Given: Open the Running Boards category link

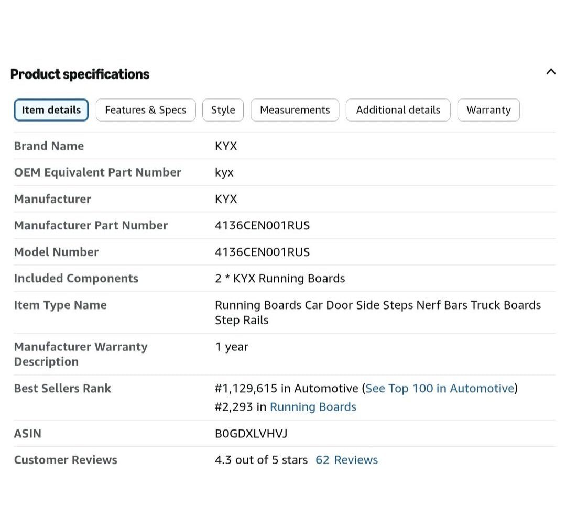Looking at the screenshot, I should click(313, 406).
